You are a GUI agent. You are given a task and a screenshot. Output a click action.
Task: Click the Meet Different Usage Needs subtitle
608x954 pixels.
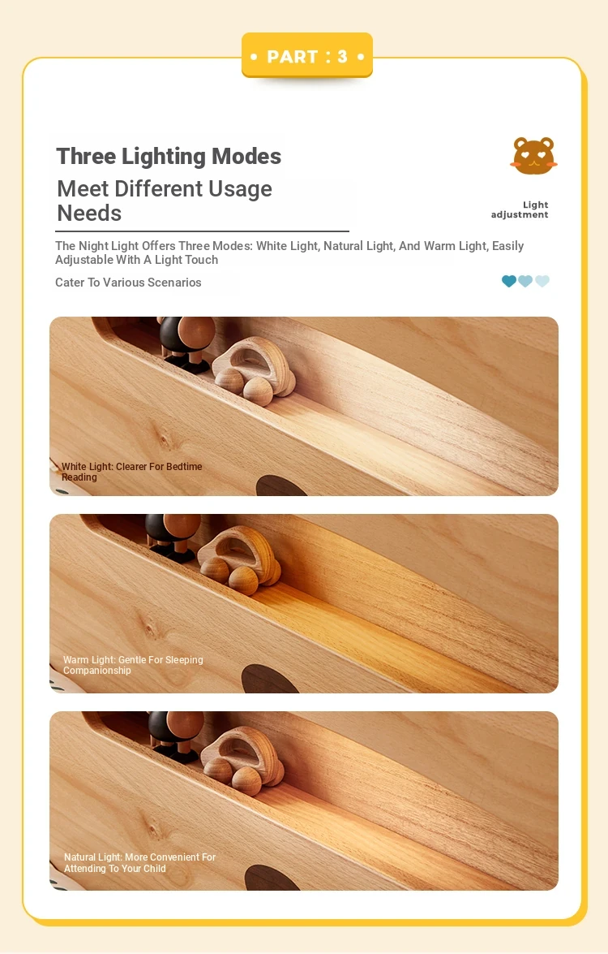point(164,201)
